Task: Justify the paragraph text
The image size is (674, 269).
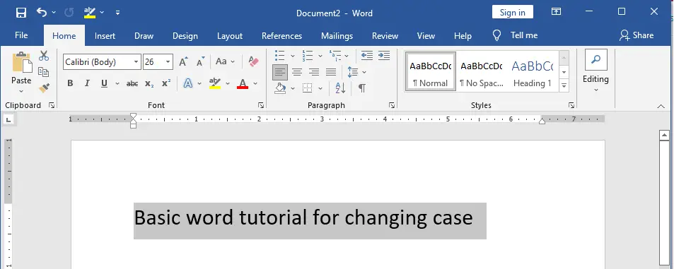Action: (330, 72)
